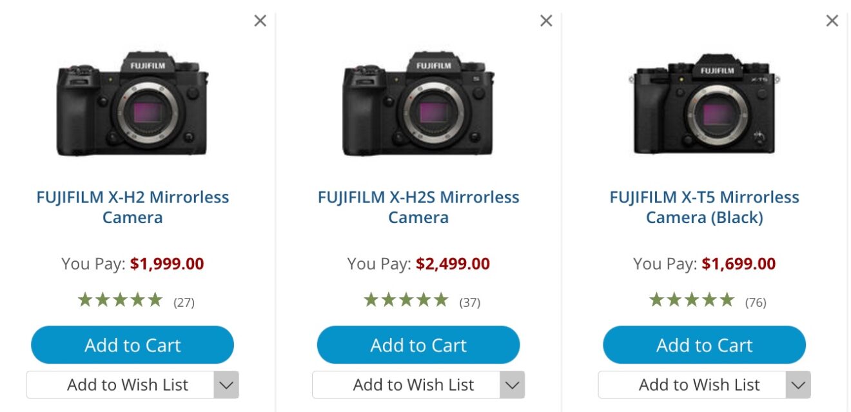
Task: Click the X-T5 camera product photo
Action: pyautogui.click(x=703, y=103)
